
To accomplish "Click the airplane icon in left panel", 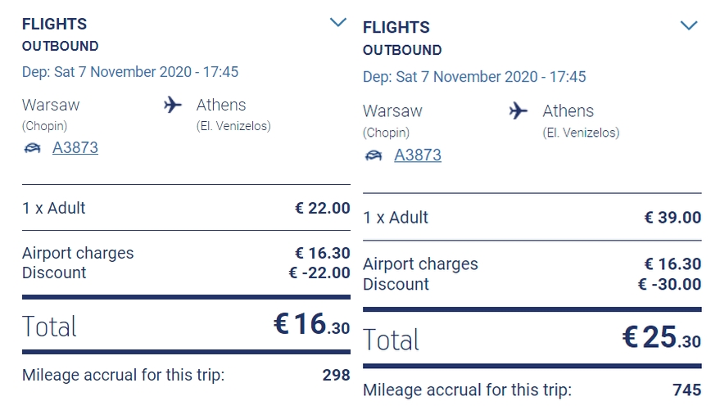I will coord(173,105).
